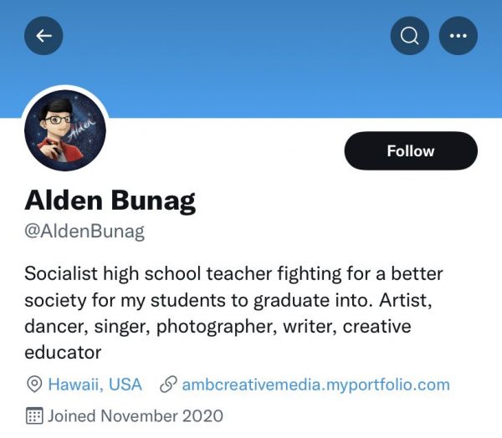Open the three-dot more options menu
This screenshot has height=438, width=502.
pyautogui.click(x=458, y=36)
